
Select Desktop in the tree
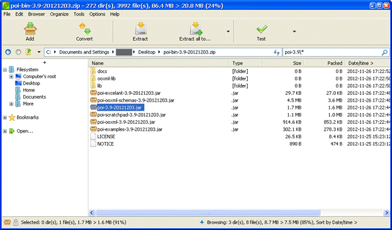[31, 83]
